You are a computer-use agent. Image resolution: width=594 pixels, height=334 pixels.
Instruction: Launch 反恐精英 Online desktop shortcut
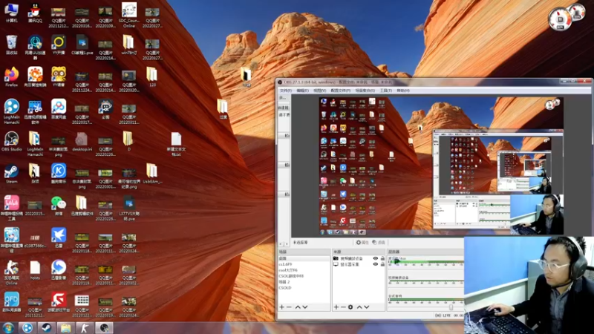click(11, 272)
